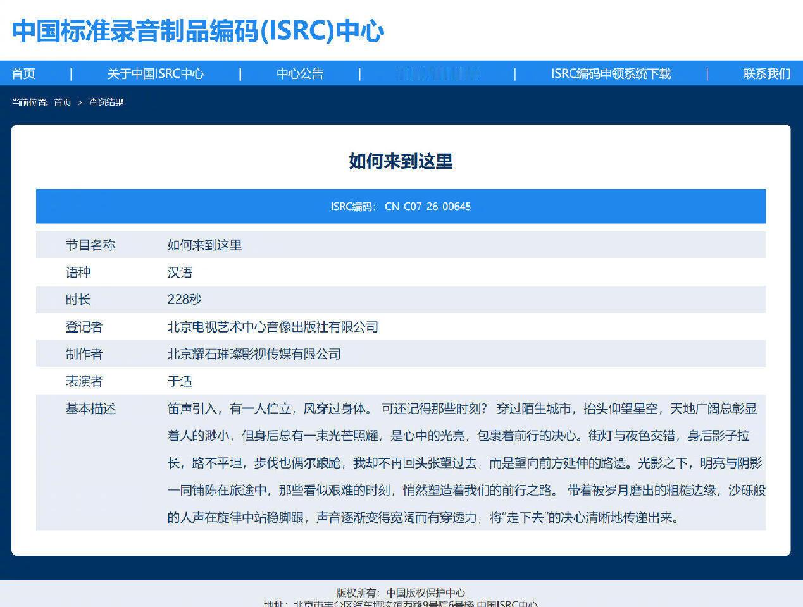Click the 查询结果 breadcrumb item
The image size is (803, 607).
106,102
